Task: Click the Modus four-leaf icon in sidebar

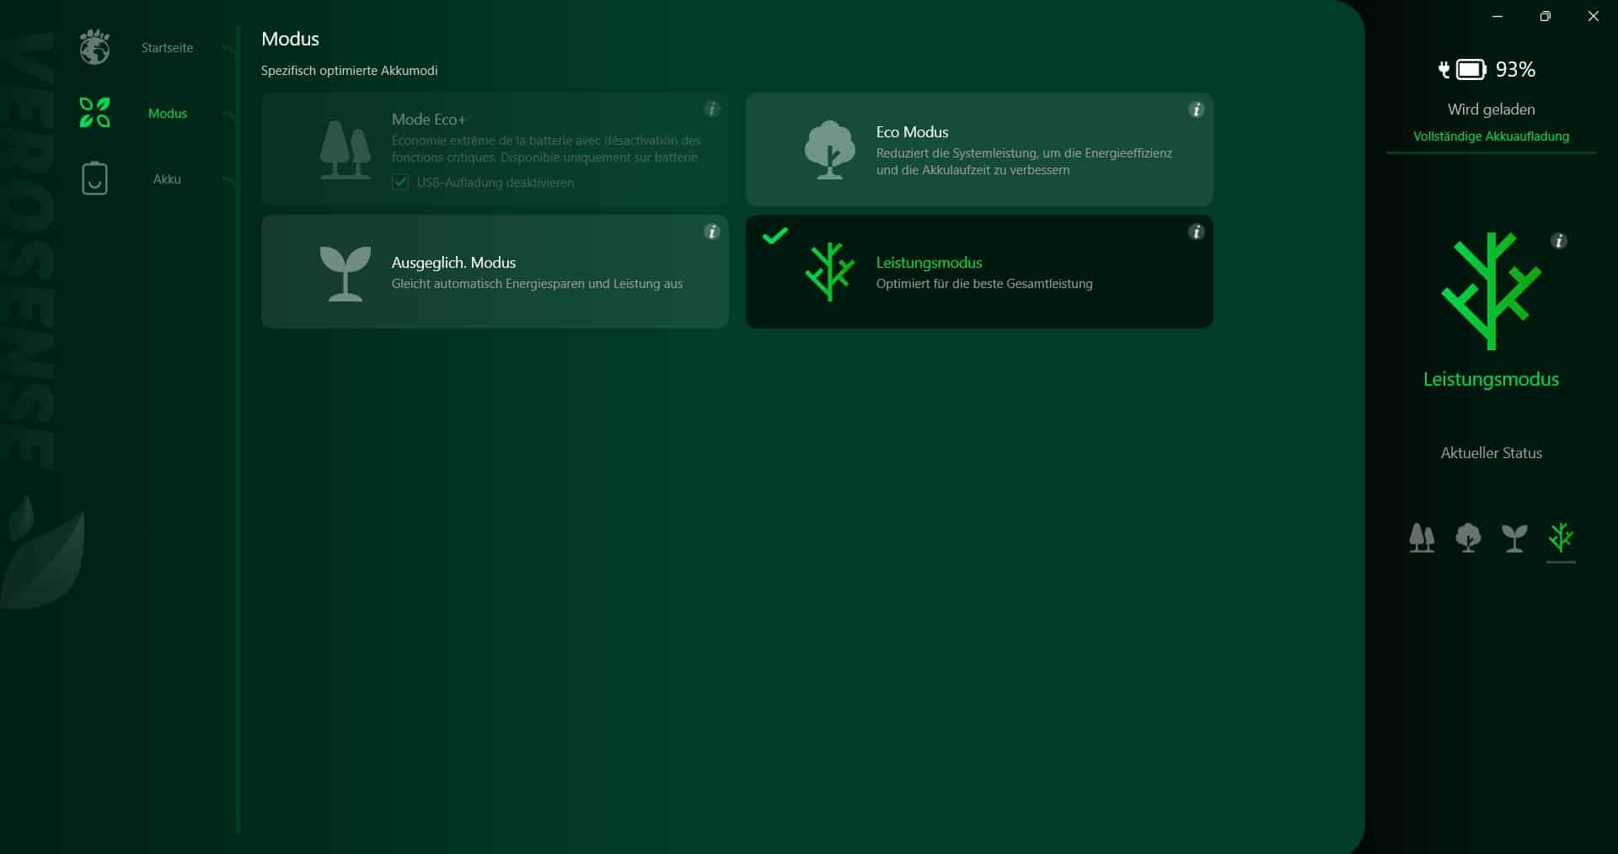Action: [x=94, y=113]
